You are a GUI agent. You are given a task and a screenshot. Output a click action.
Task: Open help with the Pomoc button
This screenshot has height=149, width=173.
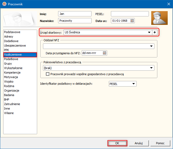point(160,143)
